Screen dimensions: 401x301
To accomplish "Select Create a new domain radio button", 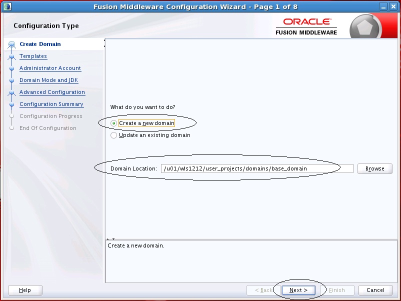I will (114, 123).
